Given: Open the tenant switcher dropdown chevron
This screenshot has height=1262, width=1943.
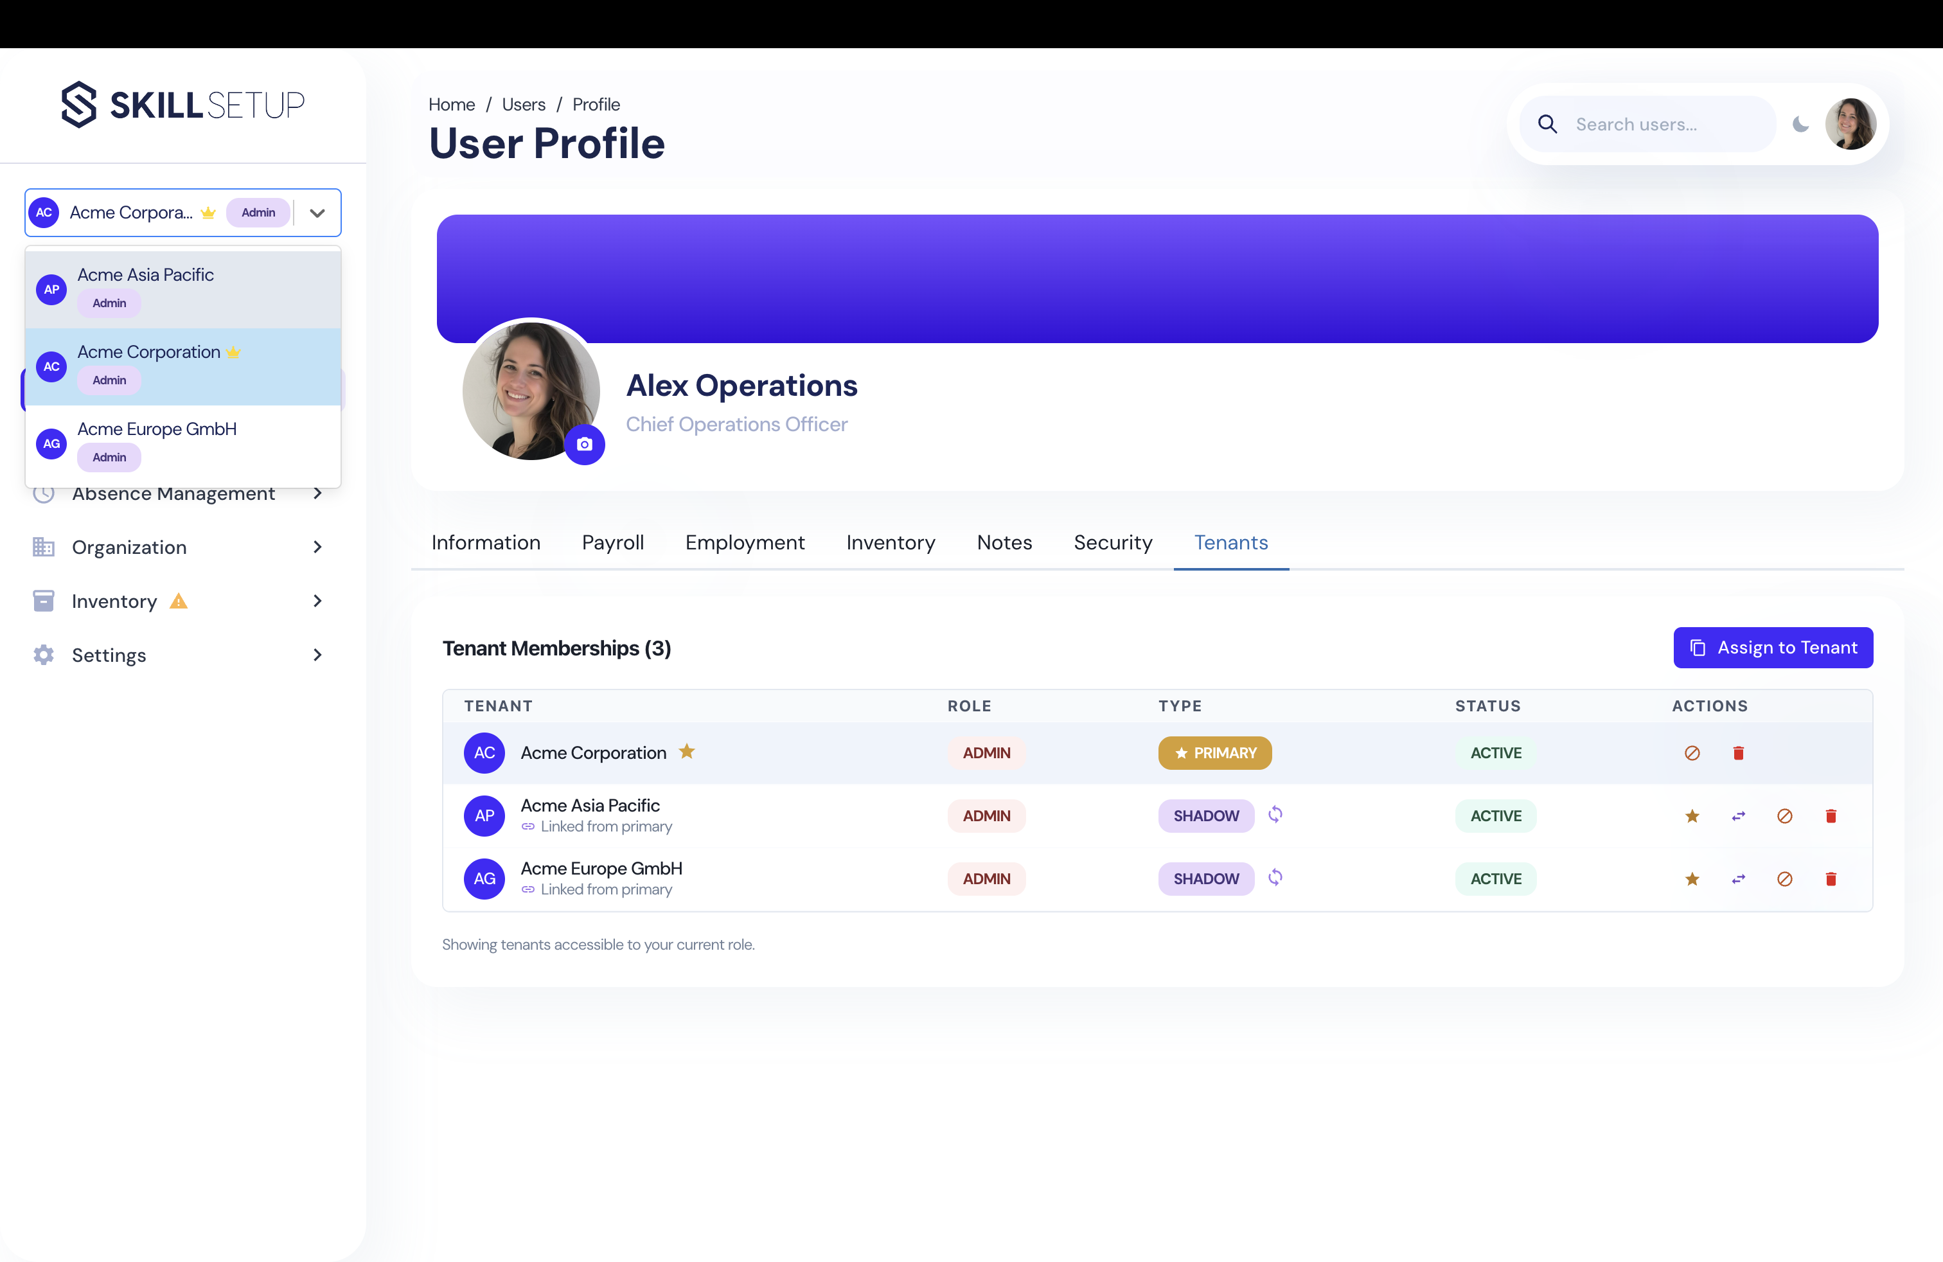Looking at the screenshot, I should (317, 212).
